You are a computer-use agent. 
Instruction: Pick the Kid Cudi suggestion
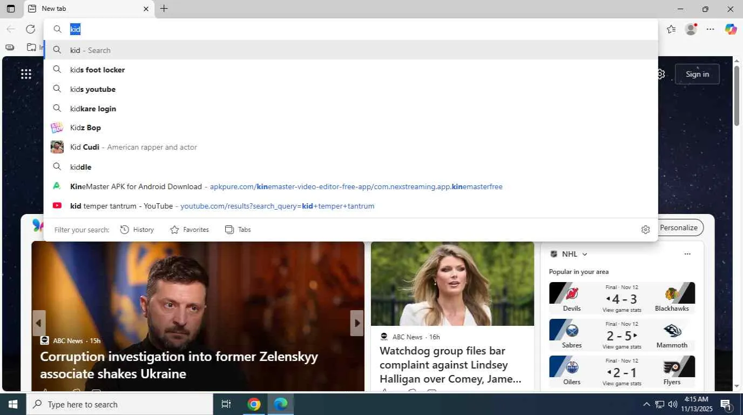tap(351, 147)
